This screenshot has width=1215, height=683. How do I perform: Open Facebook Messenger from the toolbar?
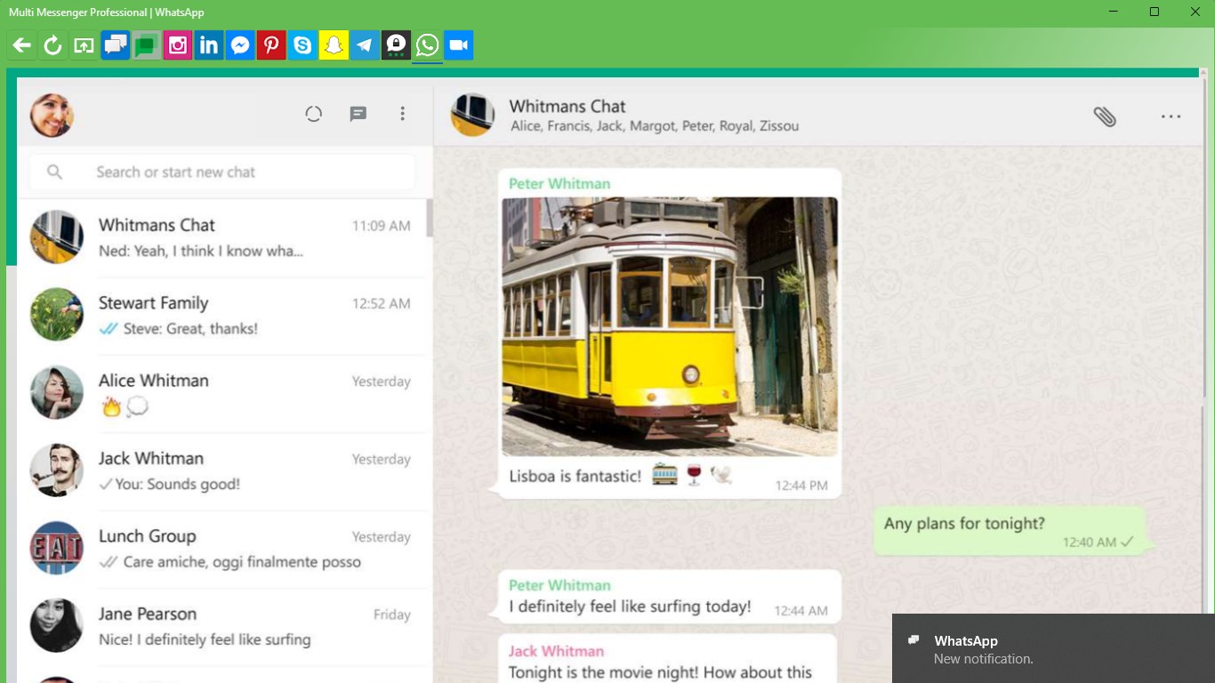pyautogui.click(x=239, y=44)
